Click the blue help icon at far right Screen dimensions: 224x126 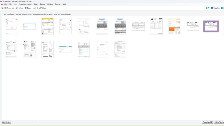point(222,8)
